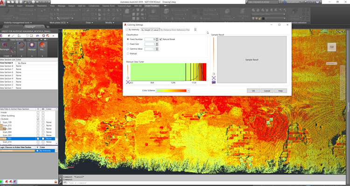350x186 pixels.
Task: Click the Manual Class Tuner histogram
Action: point(168,72)
